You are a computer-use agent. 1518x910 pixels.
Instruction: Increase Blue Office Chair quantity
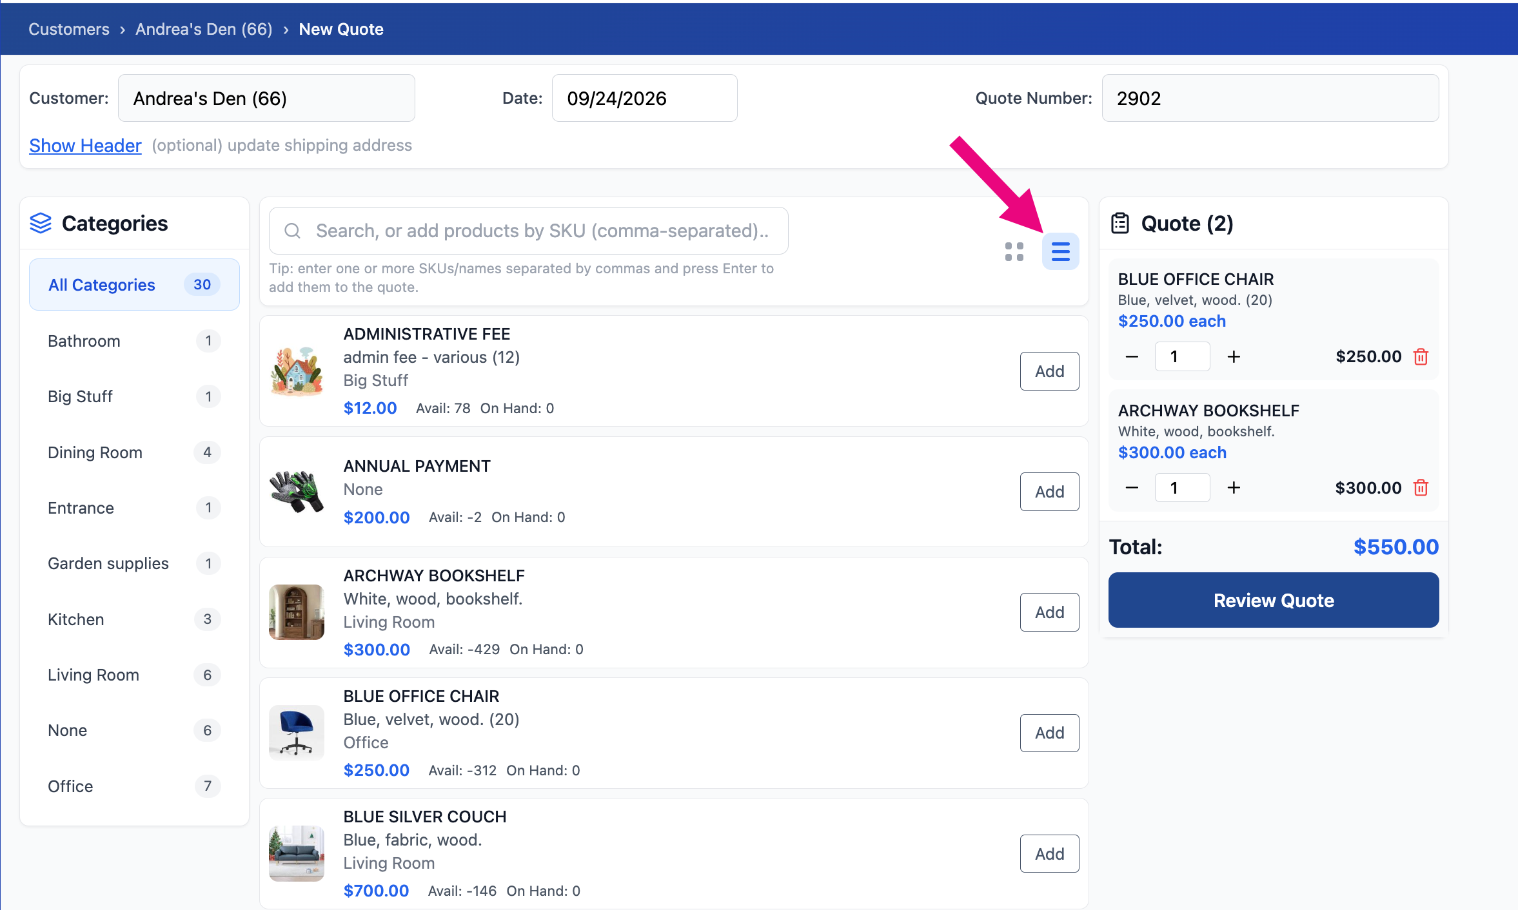click(1234, 356)
